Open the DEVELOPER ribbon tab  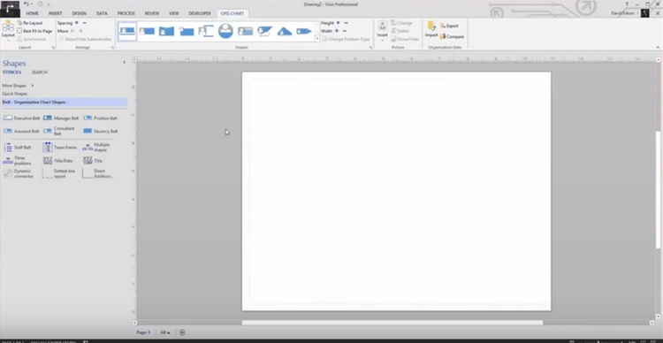(x=200, y=13)
